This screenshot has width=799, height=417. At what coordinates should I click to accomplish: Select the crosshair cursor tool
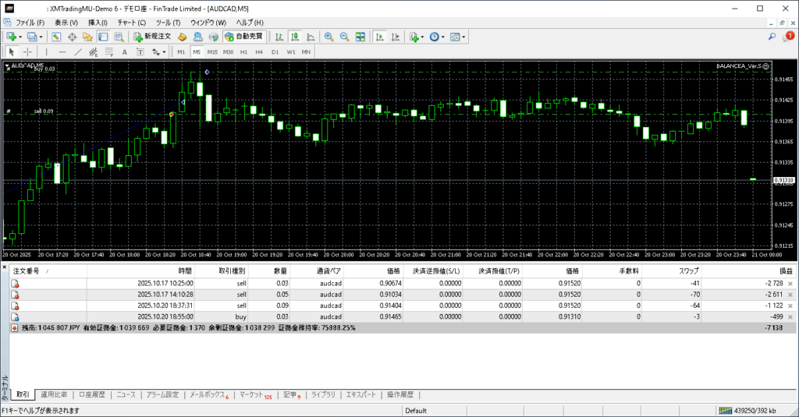coord(27,52)
